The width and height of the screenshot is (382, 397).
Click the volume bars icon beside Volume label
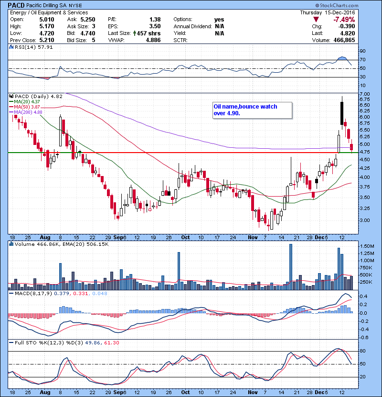pyautogui.click(x=11, y=244)
